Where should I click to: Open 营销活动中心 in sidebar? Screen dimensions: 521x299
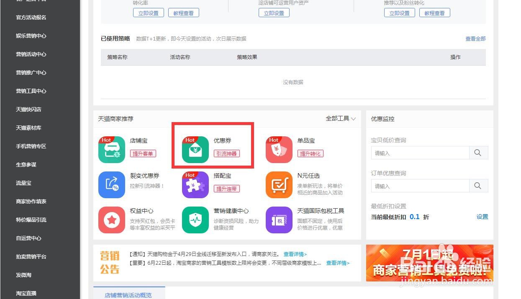coord(31,54)
